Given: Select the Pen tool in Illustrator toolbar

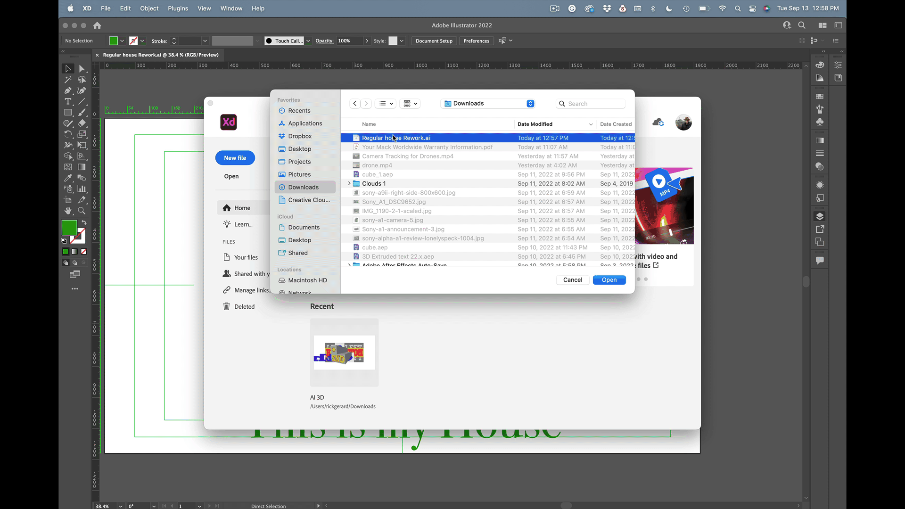Looking at the screenshot, I should pyautogui.click(x=68, y=90).
